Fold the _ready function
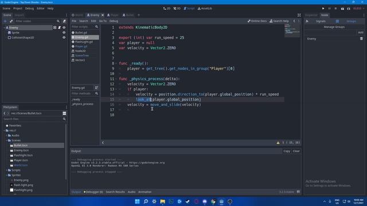Viewport: 367px width, 206px height. pyautogui.click(x=116, y=64)
